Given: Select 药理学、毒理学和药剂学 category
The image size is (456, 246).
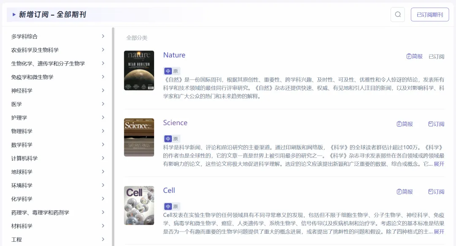Looking at the screenshot, I should click(40, 213).
